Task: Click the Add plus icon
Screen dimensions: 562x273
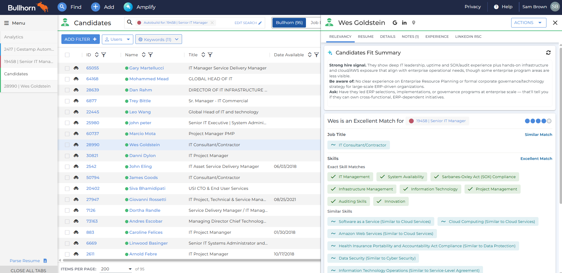Action: tap(95, 7)
